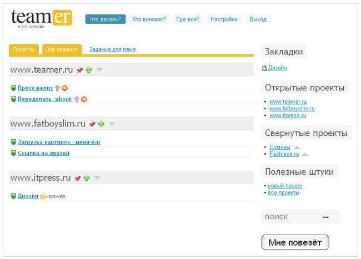Click the teamer logo

pyautogui.click(x=41, y=18)
